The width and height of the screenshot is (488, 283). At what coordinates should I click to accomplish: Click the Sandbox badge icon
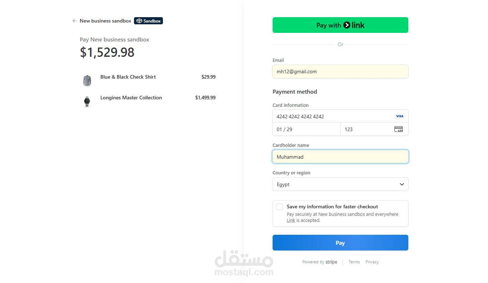(x=140, y=21)
